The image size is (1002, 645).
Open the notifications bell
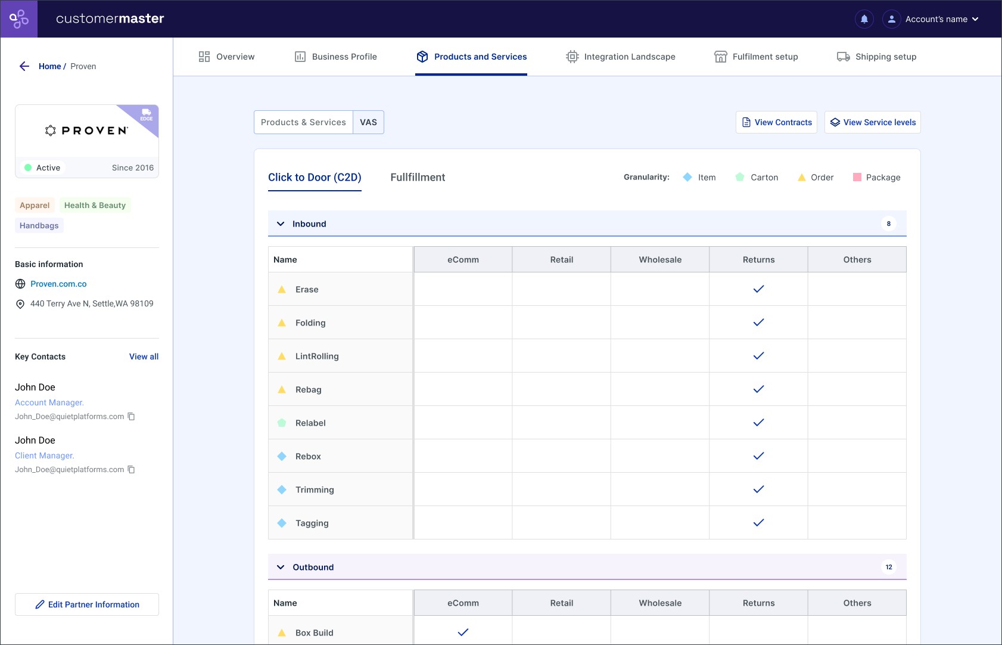click(x=864, y=19)
